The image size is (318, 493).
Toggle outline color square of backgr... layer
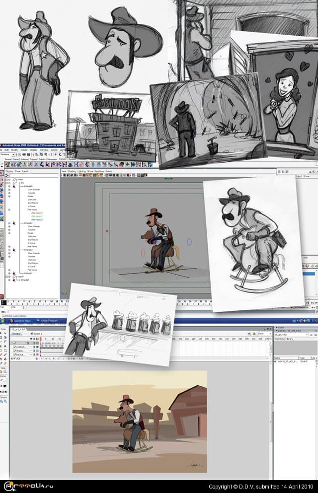coord(38,355)
